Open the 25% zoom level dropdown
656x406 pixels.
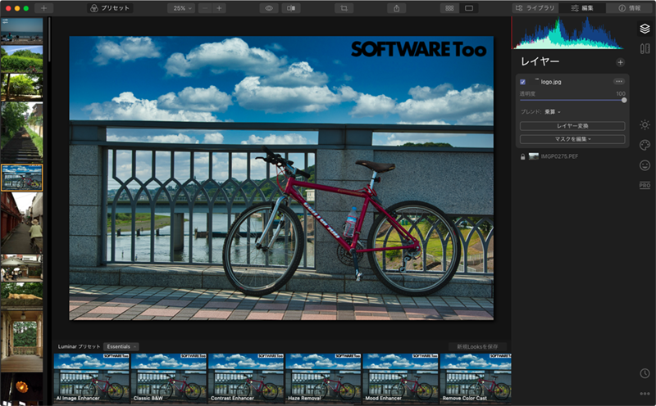coord(180,7)
